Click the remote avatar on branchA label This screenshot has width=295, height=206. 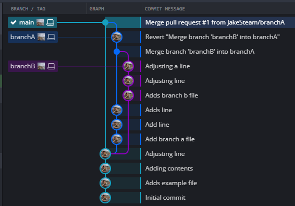click(41, 37)
